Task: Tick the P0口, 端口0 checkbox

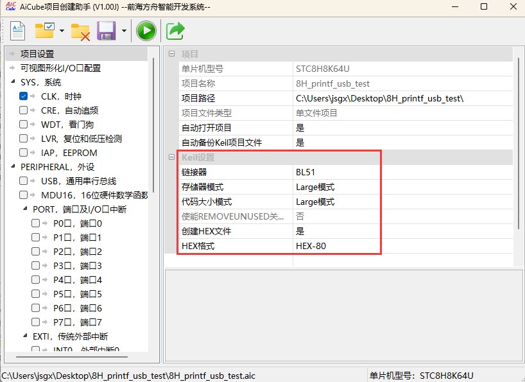Action: coord(35,223)
